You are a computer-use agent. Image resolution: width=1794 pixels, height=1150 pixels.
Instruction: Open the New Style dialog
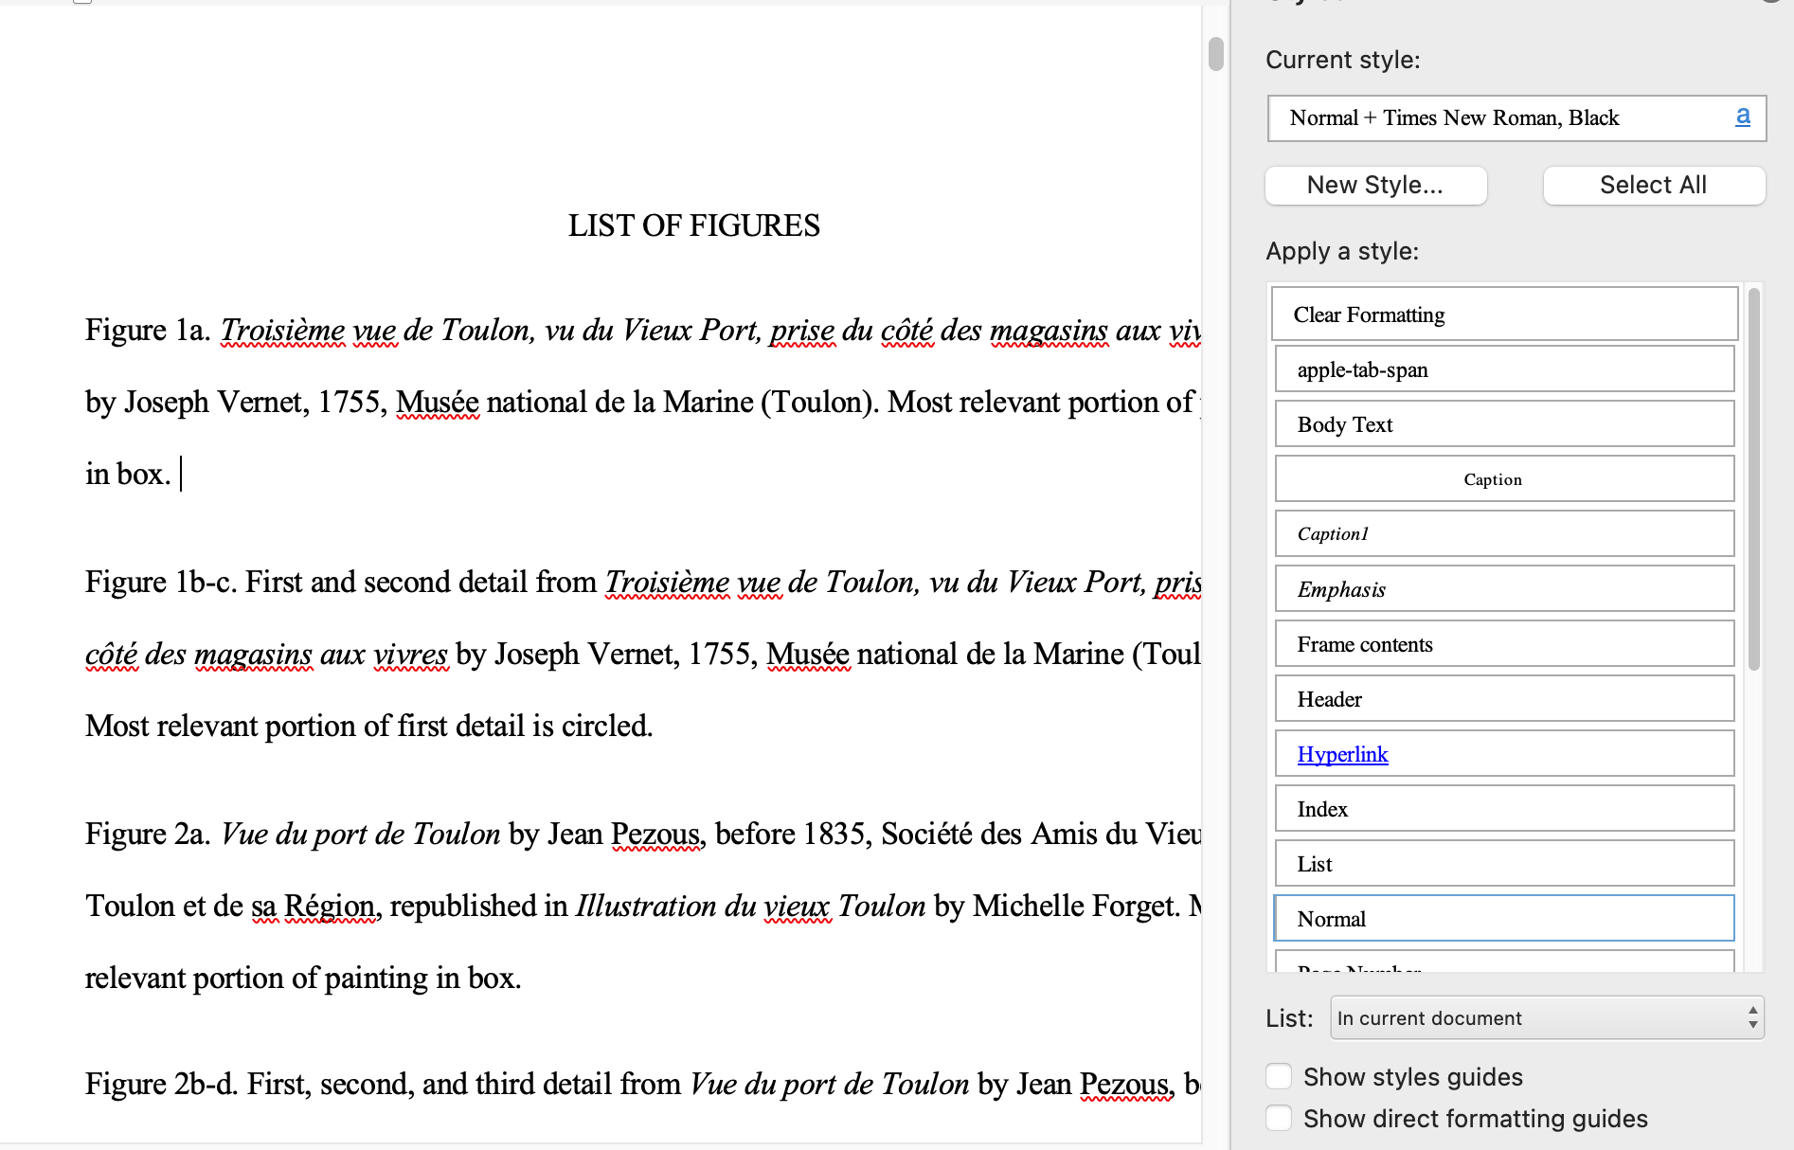[x=1375, y=185]
